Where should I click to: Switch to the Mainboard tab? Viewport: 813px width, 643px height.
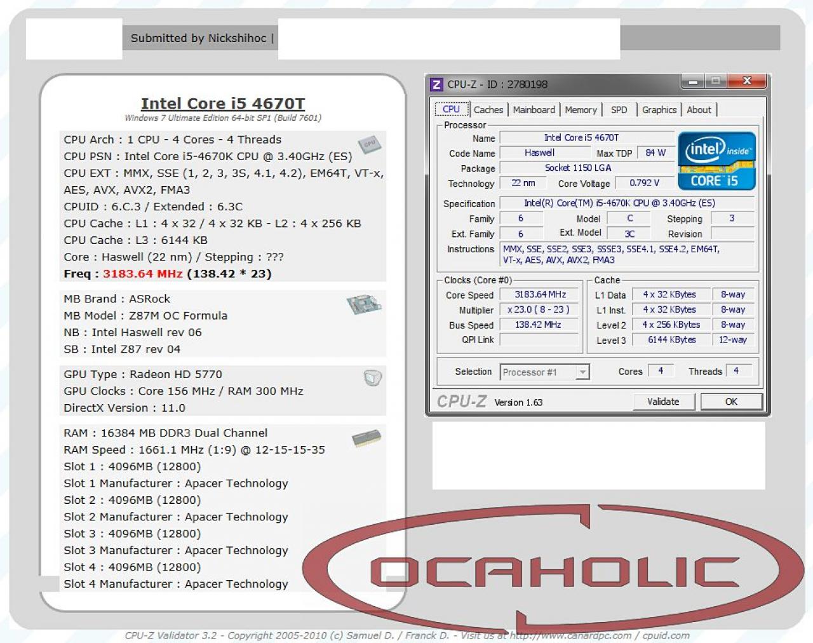(534, 110)
